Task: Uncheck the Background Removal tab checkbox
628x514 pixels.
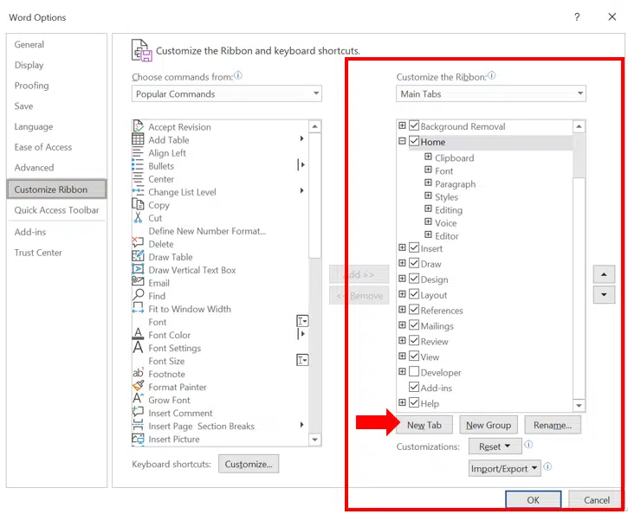Action: [x=414, y=125]
